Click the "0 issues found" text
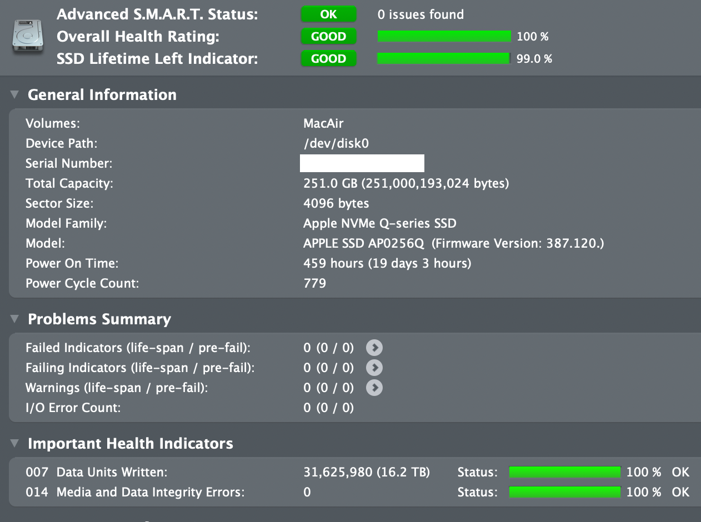The height and width of the screenshot is (522, 701). pos(420,14)
